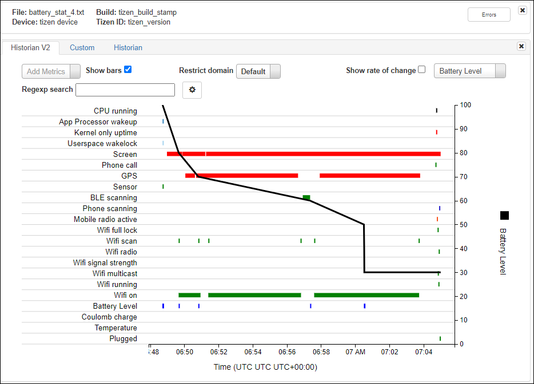Viewport: 534px width, 384px height.
Task: Click the Errors button
Action: 488,15
